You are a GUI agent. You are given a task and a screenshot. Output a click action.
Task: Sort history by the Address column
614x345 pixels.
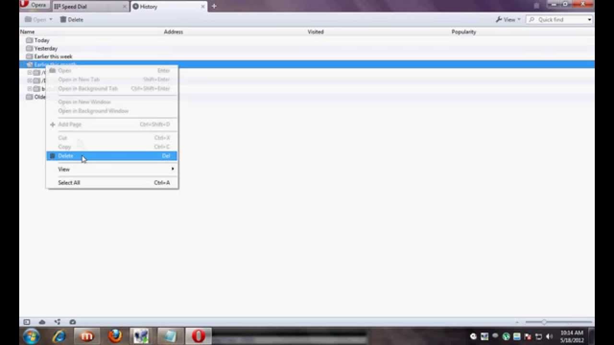(x=173, y=32)
